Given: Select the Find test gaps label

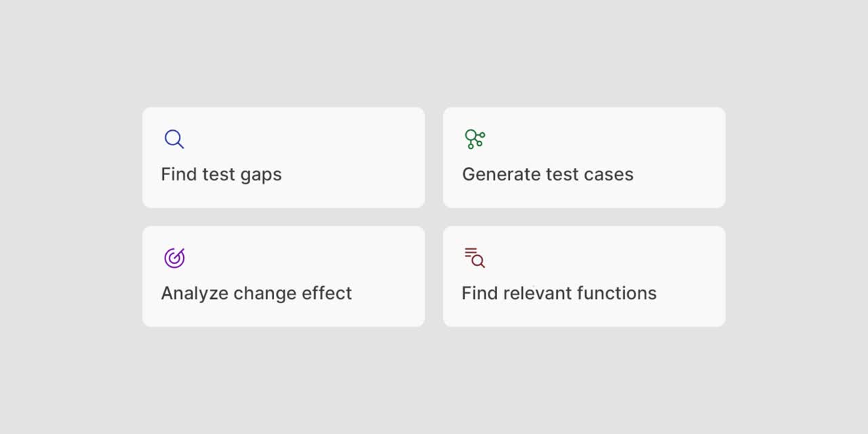Looking at the screenshot, I should (x=221, y=174).
